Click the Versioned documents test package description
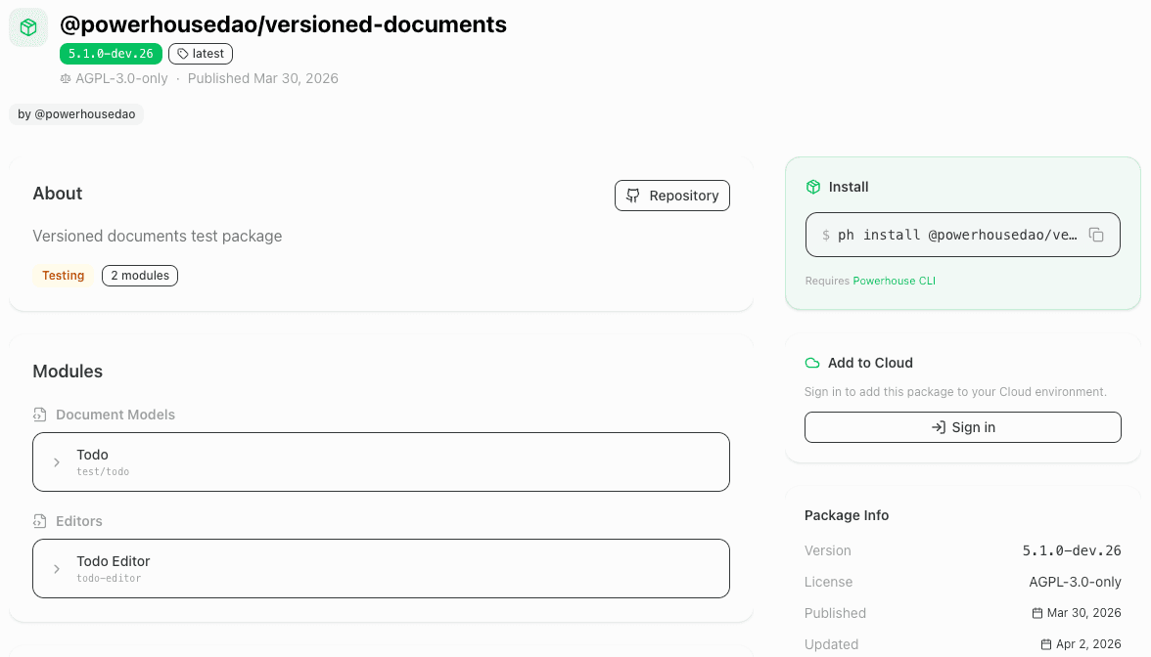The height and width of the screenshot is (657, 1151). pyautogui.click(x=157, y=237)
